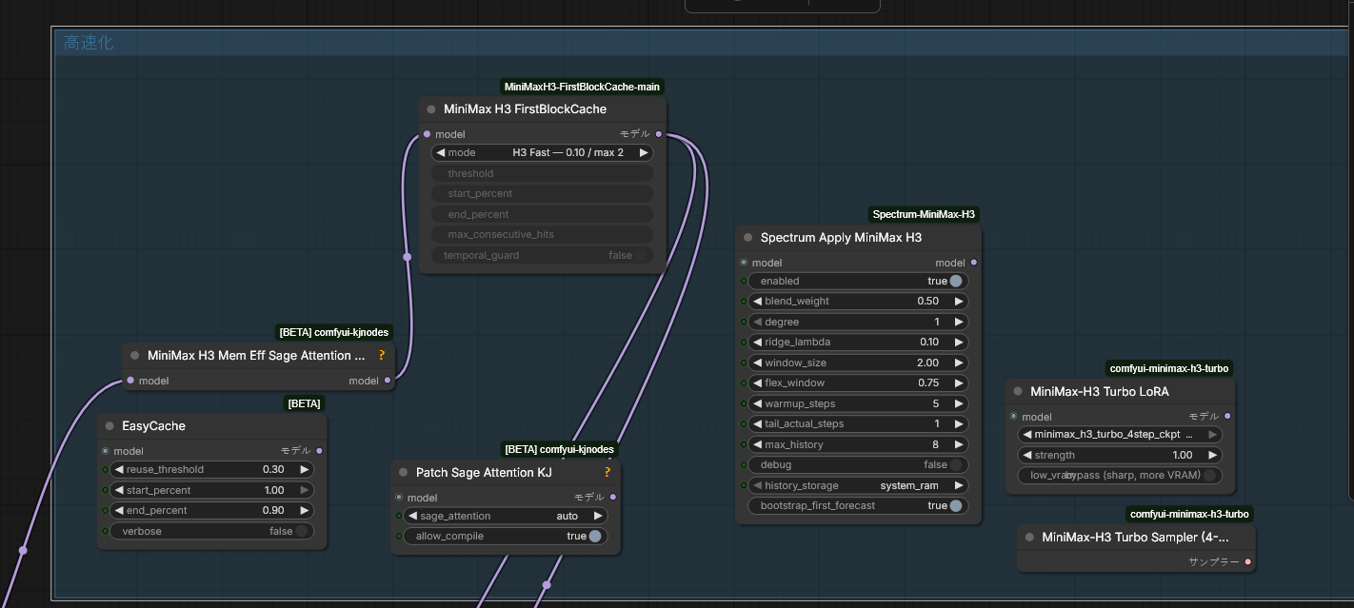Click the ridge_lambda value field

pos(858,342)
